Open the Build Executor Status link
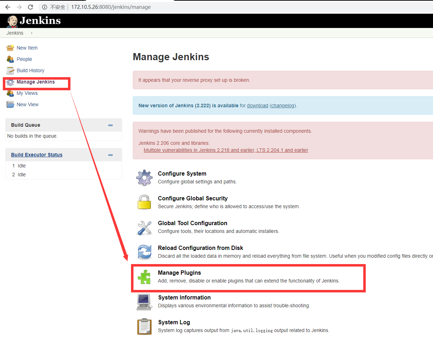This screenshot has height=337, width=433. click(37, 155)
